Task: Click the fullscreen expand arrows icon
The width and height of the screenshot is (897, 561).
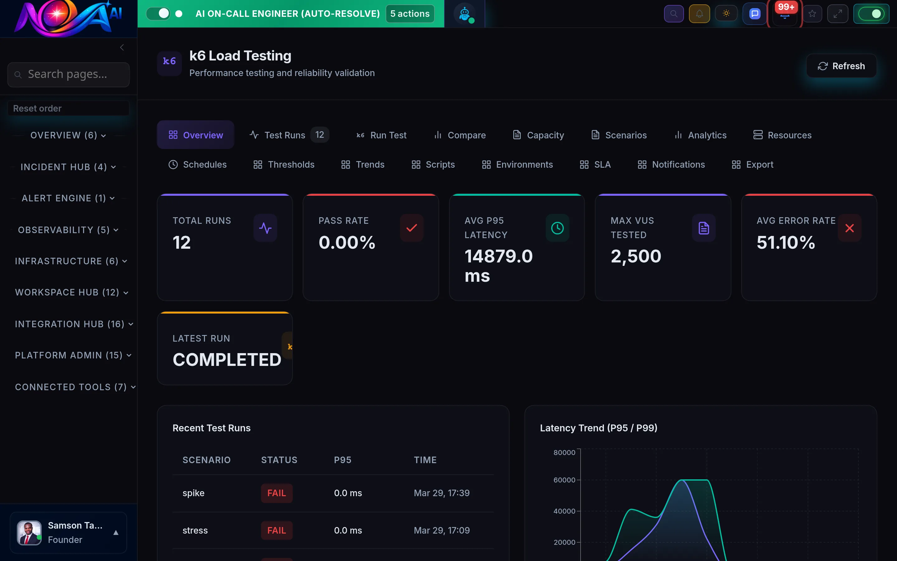Action: 837,14
